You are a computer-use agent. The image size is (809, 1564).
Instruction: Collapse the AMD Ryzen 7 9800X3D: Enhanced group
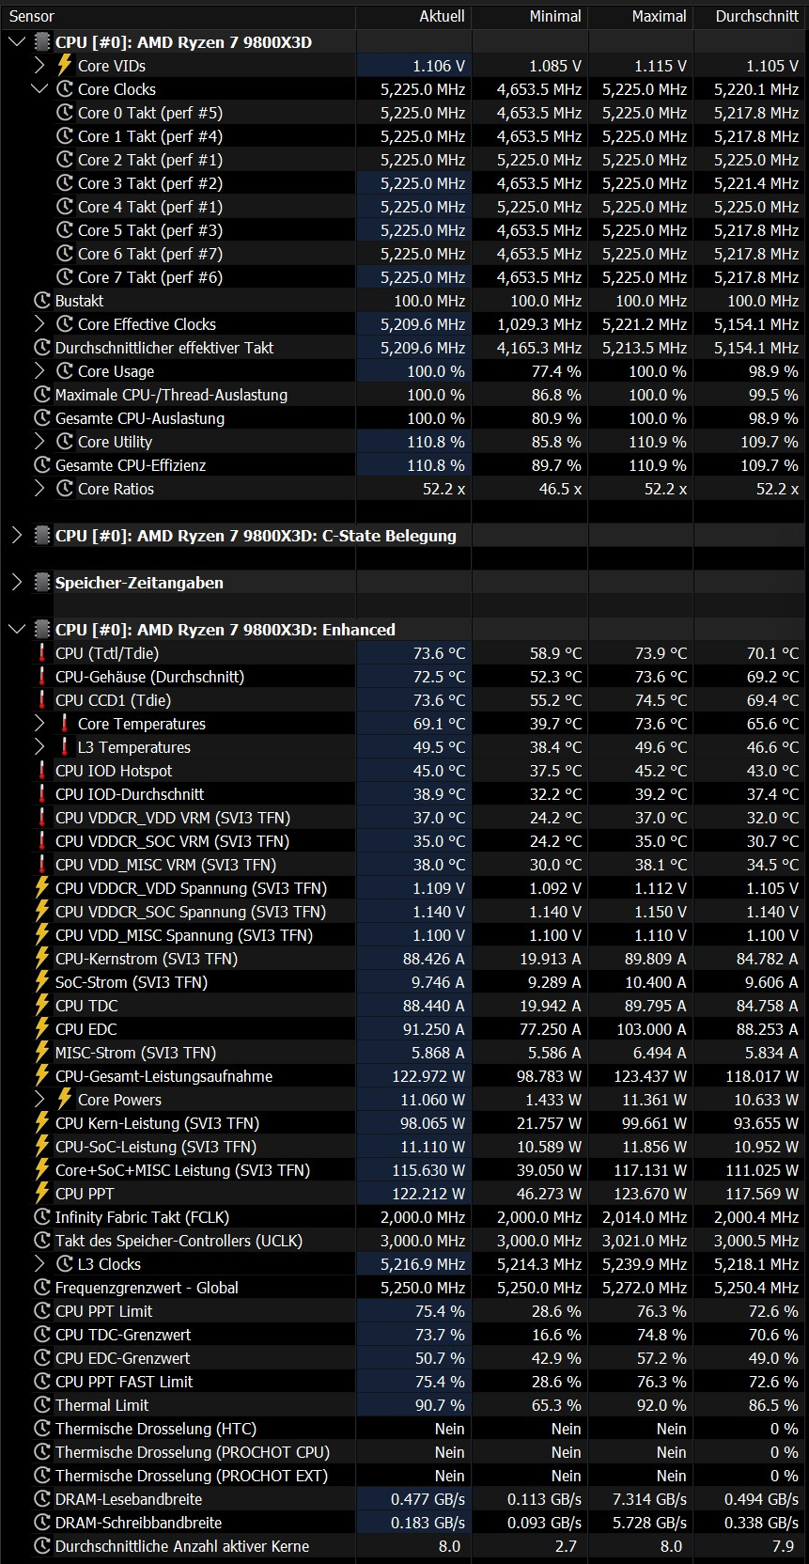tap(16, 630)
